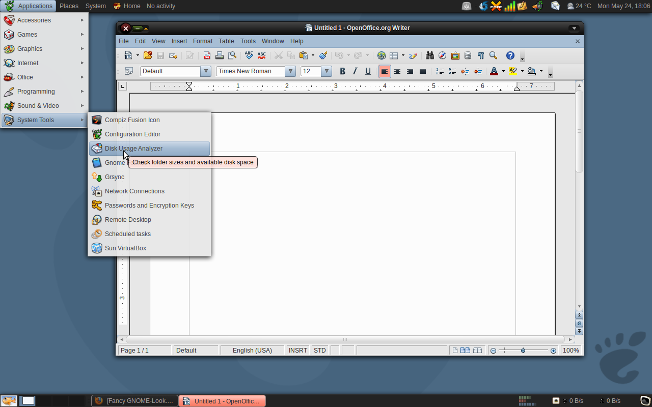Screen dimensions: 652x407
Task: Click the Paste clipboard icon
Action: coord(304,55)
